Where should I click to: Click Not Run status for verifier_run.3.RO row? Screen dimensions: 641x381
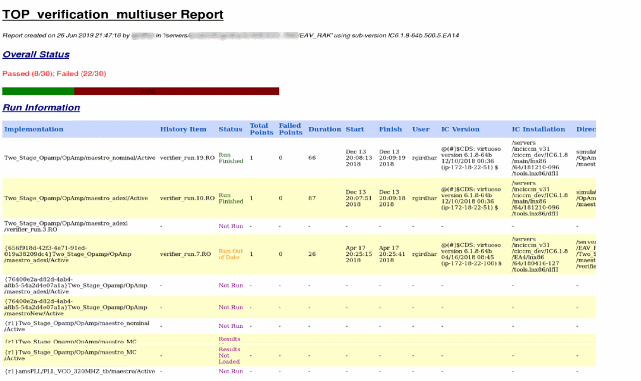pos(230,226)
